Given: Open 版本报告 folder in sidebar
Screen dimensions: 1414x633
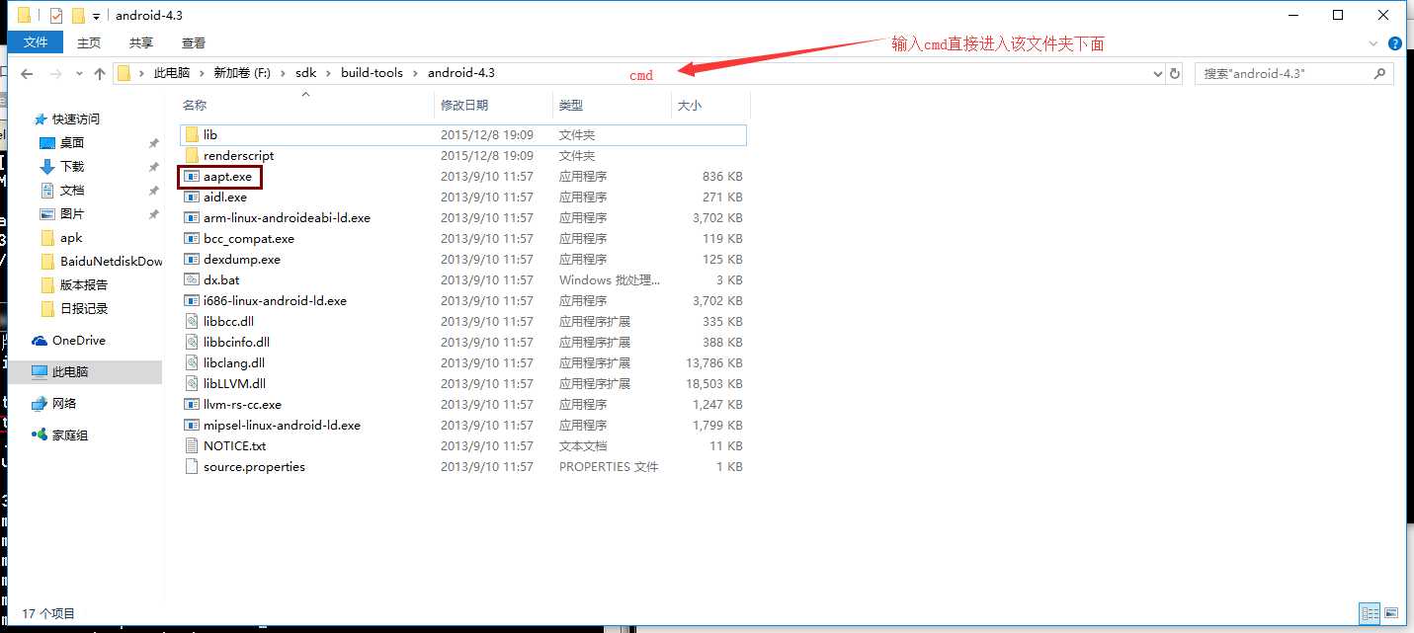Looking at the screenshot, I should point(84,284).
